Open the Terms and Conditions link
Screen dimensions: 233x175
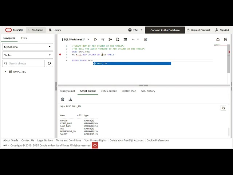(x=68, y=140)
